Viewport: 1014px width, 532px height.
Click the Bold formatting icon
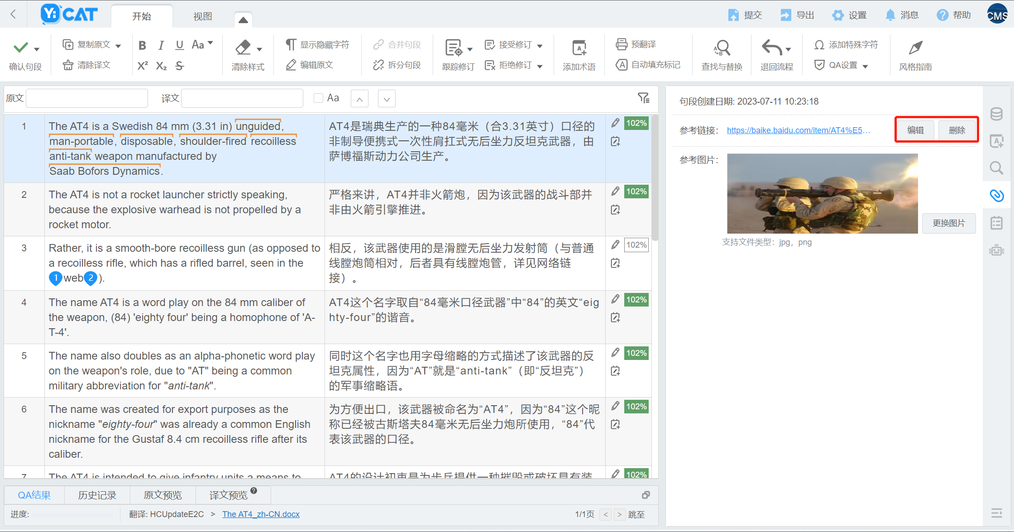pyautogui.click(x=142, y=45)
